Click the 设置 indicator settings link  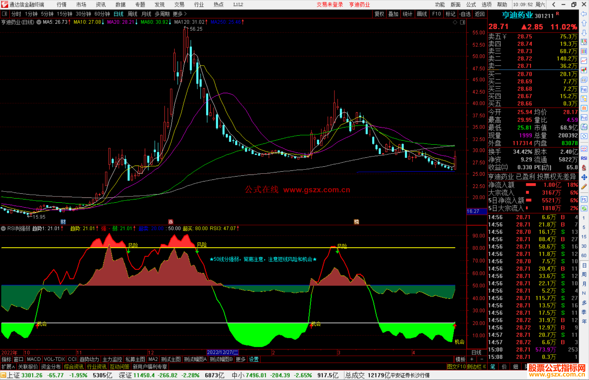254,359
